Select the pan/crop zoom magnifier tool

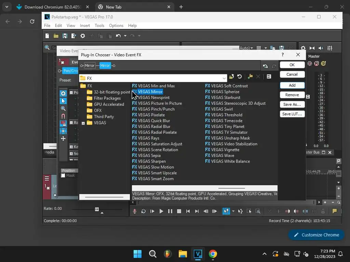(63, 108)
